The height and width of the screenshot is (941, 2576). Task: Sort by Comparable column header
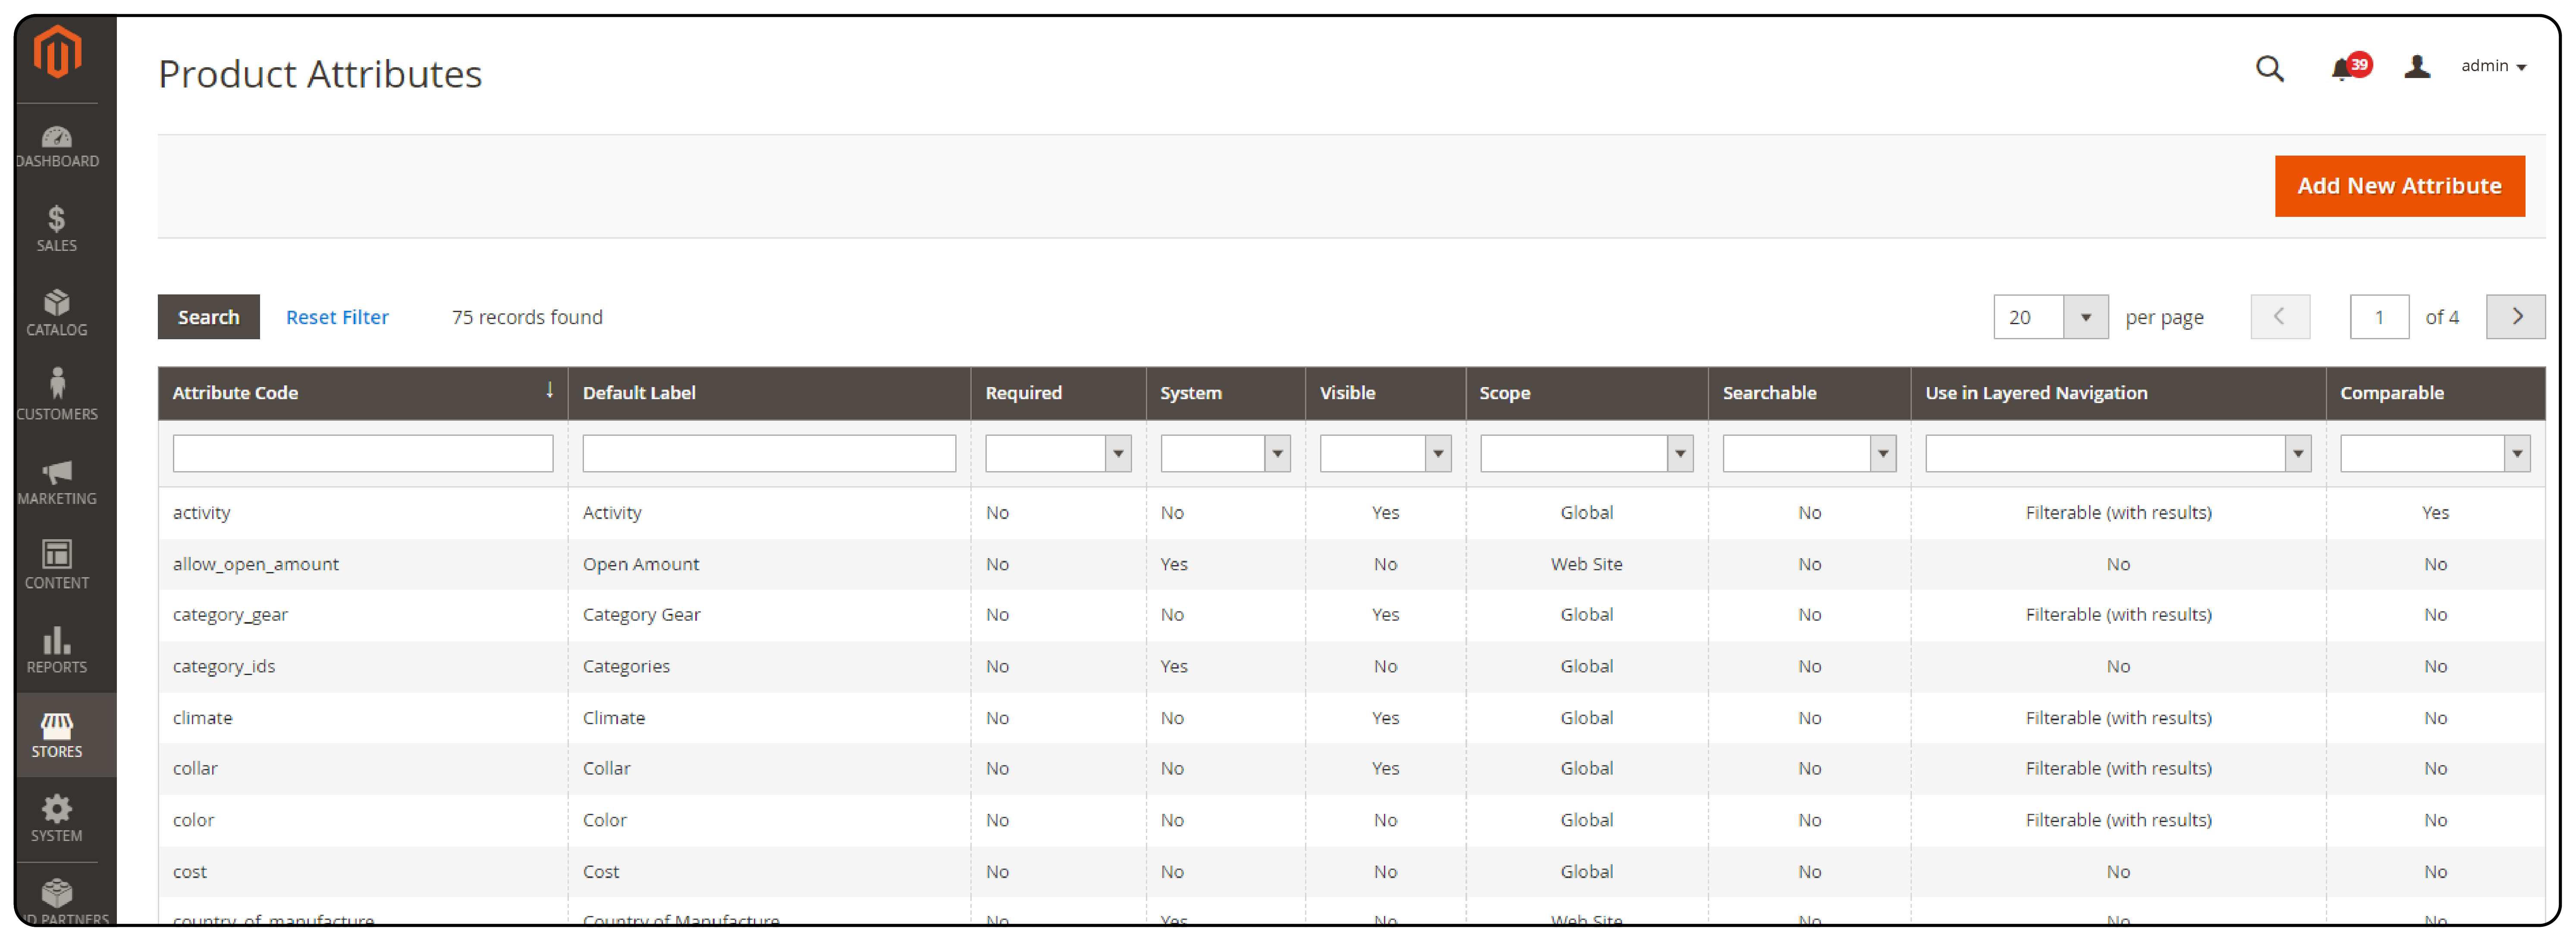click(x=2435, y=393)
